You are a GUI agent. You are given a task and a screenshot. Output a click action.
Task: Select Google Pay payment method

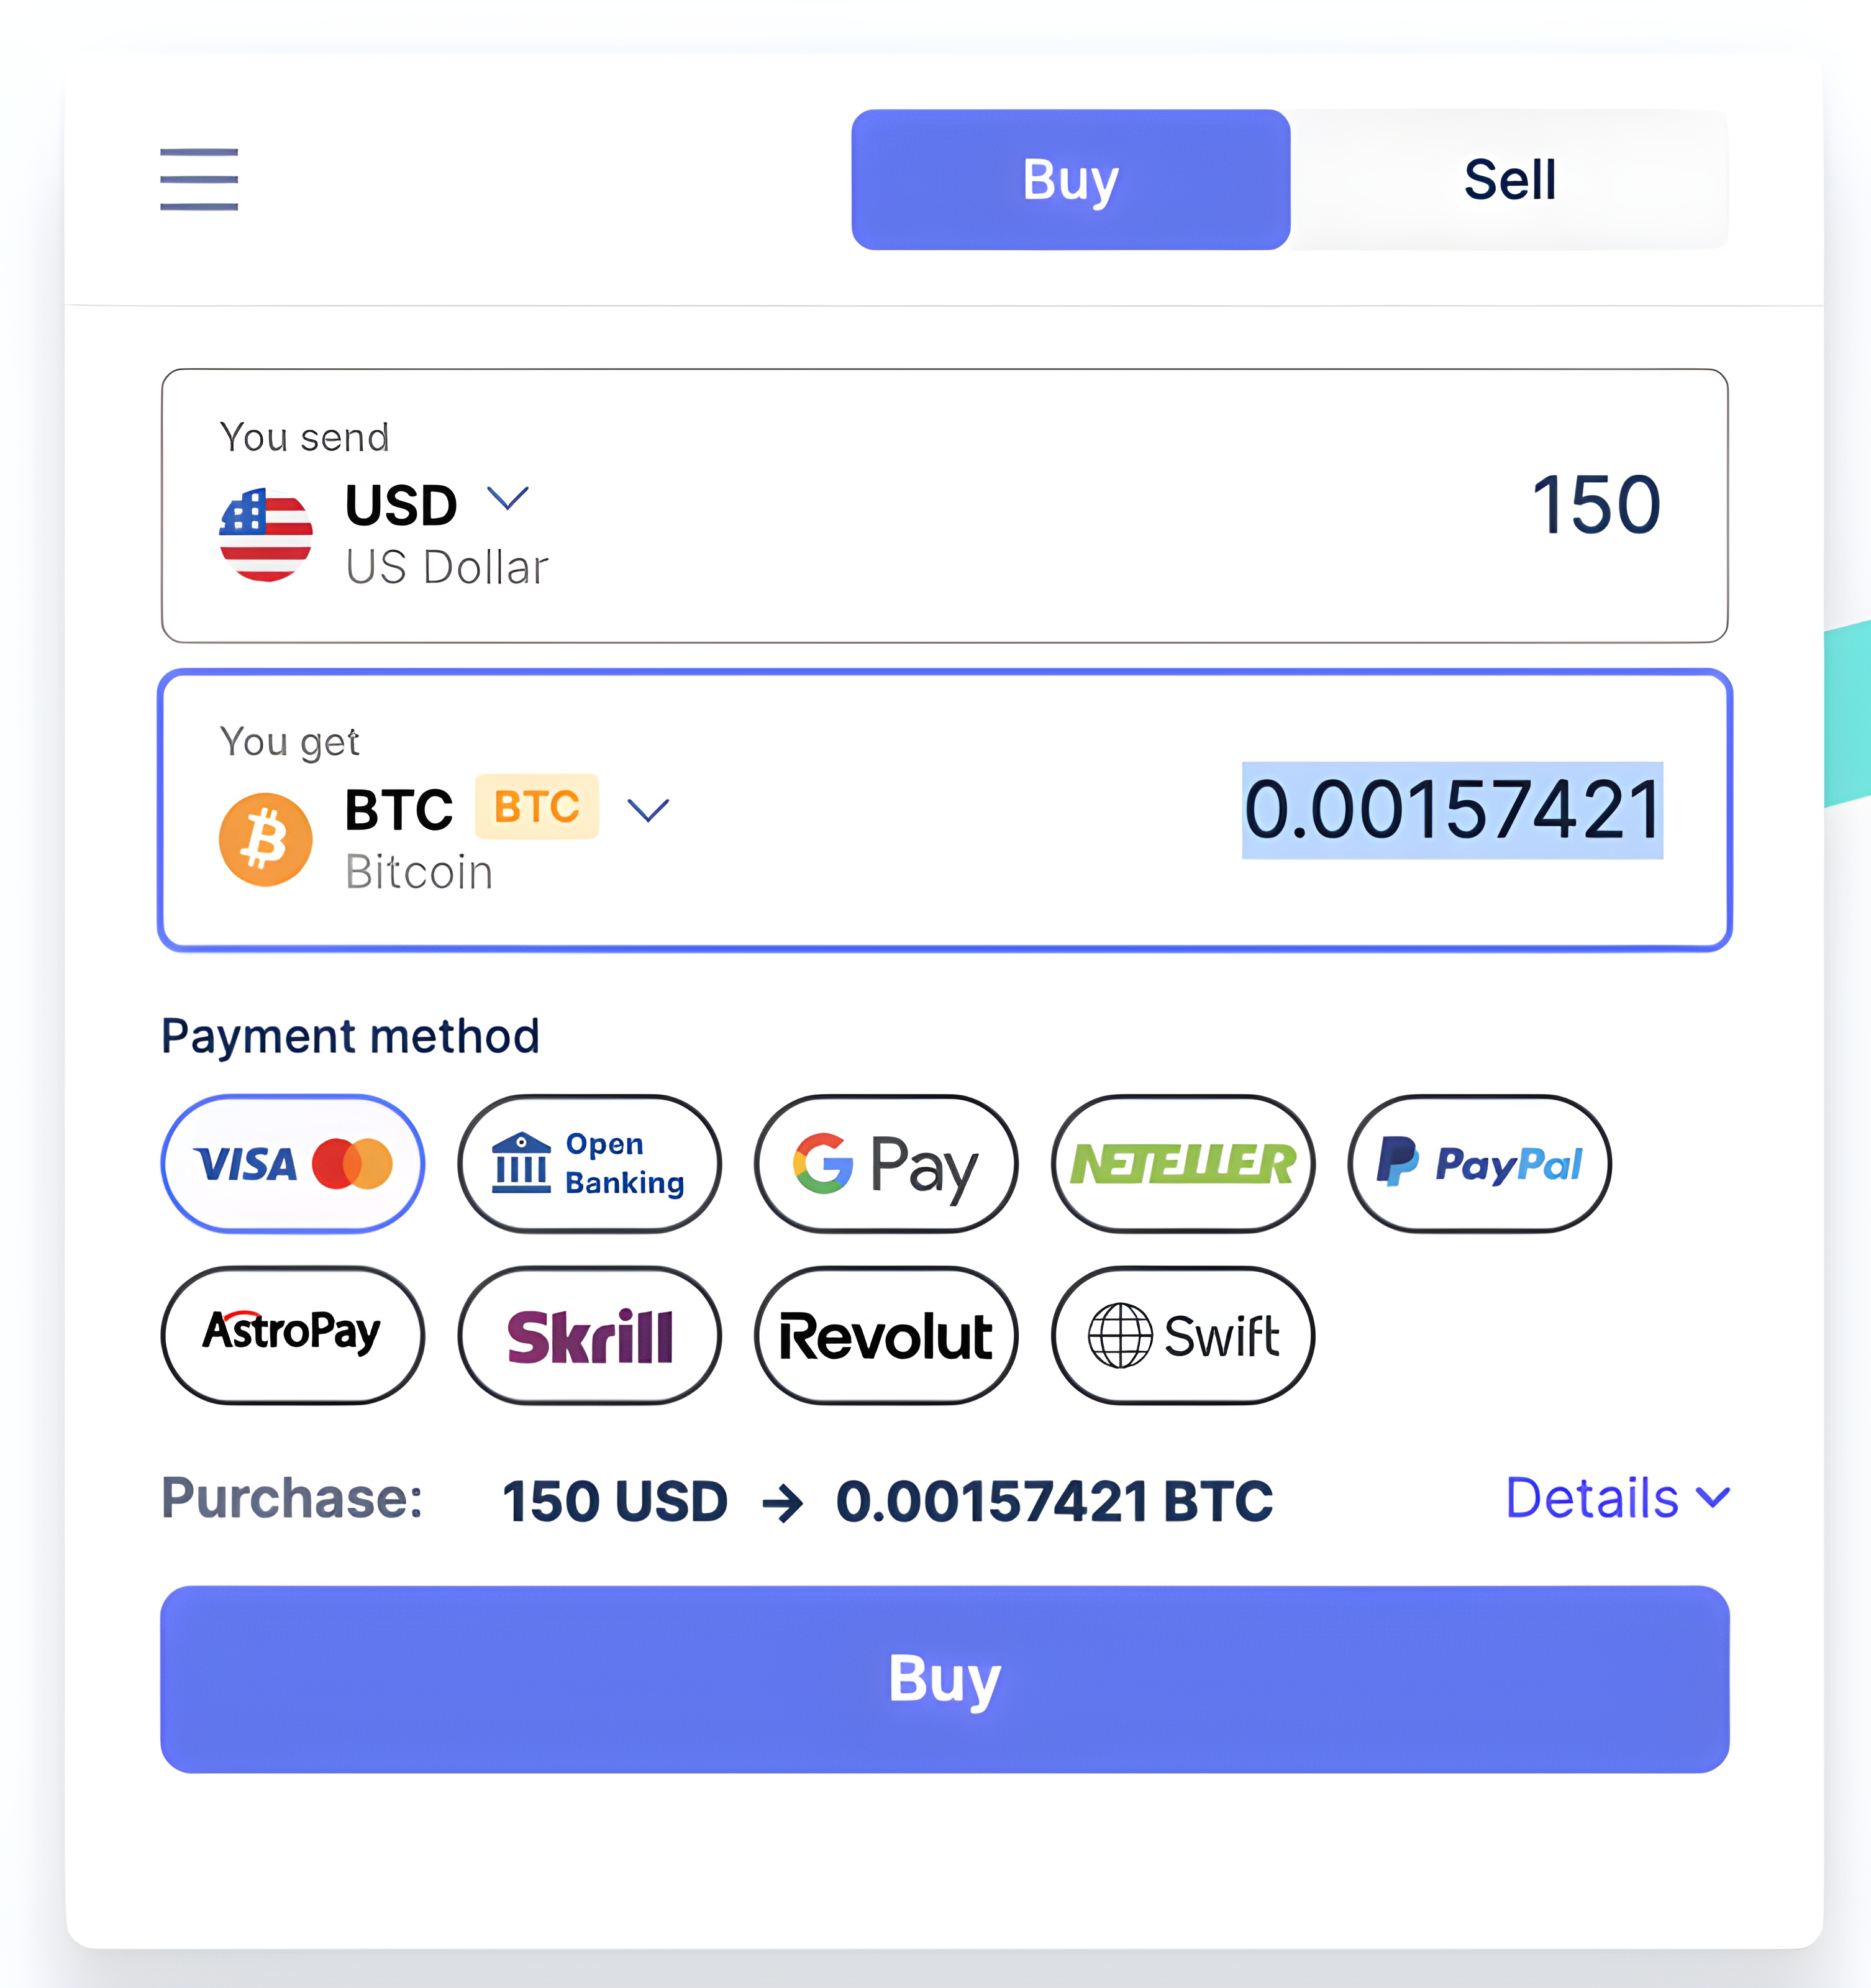coord(885,1164)
